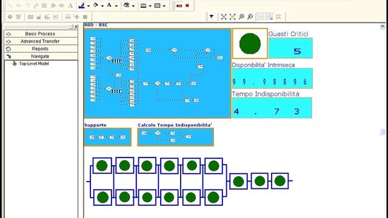388x218 pixels.
Task: Insert a Clock animation object
Action: point(10,17)
